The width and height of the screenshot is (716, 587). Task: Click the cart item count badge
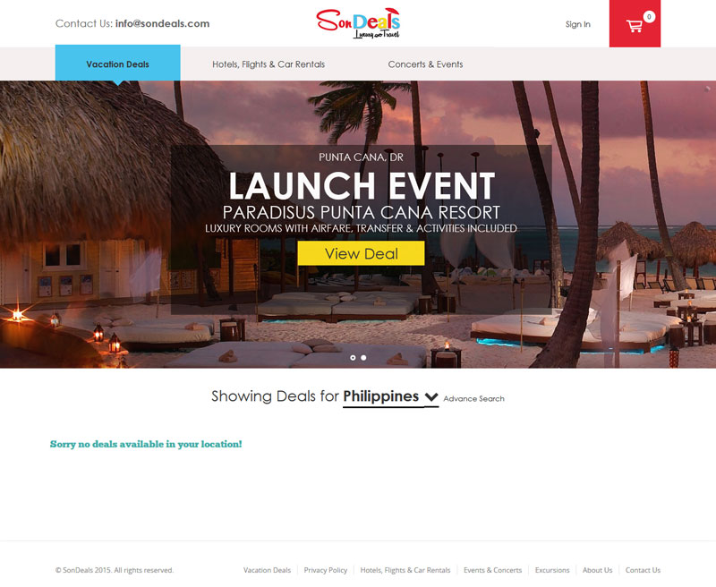click(649, 17)
